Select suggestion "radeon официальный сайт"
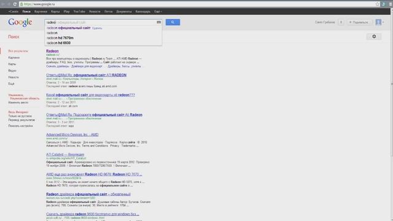 (68, 28)
